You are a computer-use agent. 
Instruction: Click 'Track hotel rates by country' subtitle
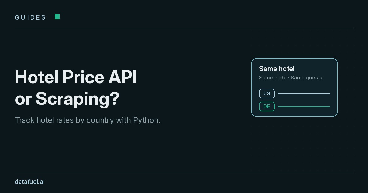click(64, 120)
